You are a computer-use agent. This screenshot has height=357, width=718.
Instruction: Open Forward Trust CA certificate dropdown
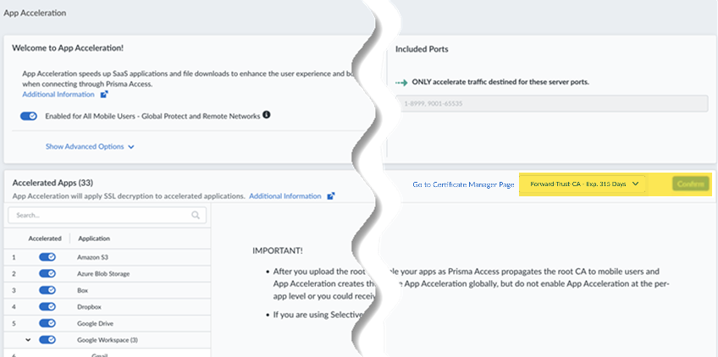pos(583,184)
